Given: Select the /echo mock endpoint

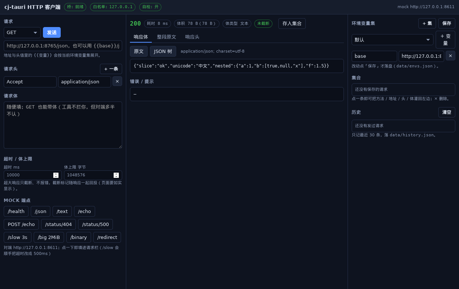Looking at the screenshot, I should [84, 212].
